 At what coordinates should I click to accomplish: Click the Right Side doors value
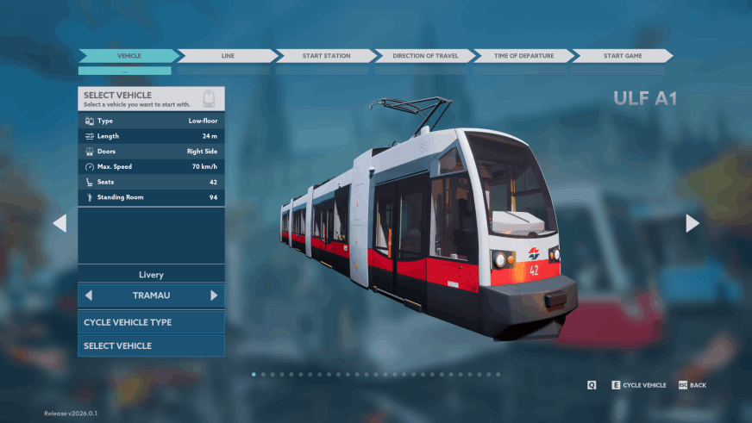(x=202, y=152)
